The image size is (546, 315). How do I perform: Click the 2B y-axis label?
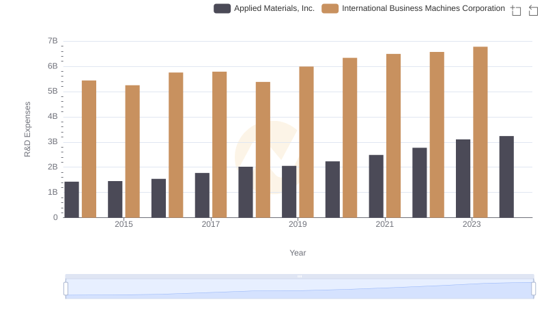coord(53,167)
